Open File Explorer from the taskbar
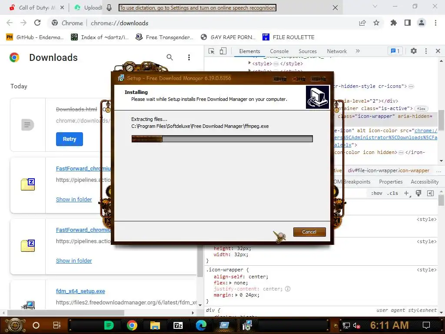 (x=155, y=325)
